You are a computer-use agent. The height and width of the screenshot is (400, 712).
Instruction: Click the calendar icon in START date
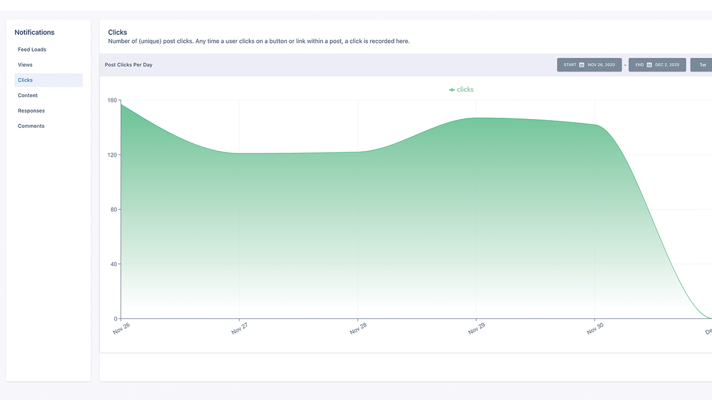(582, 65)
